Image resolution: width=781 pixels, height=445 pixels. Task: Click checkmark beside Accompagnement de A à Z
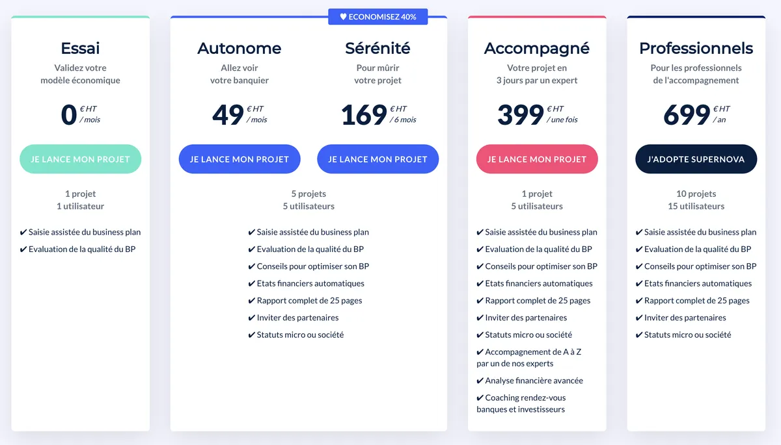pos(480,352)
